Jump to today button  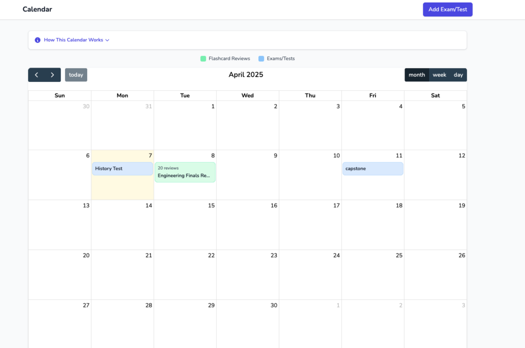pos(76,75)
